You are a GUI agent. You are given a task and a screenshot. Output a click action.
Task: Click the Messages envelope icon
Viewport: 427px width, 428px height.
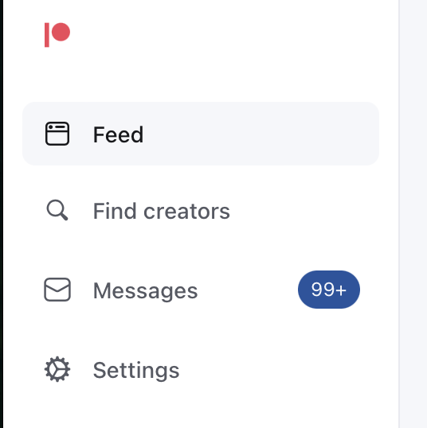(x=57, y=290)
